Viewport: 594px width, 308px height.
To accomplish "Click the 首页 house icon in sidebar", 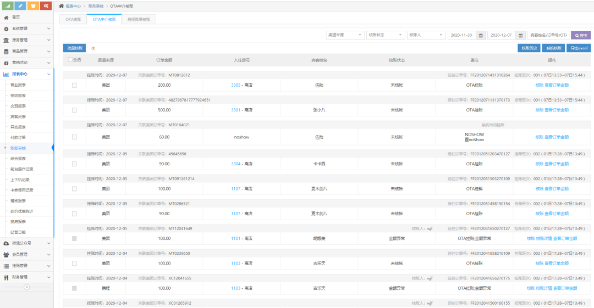I will click(6, 18).
